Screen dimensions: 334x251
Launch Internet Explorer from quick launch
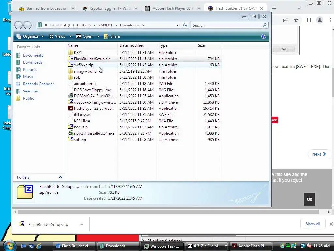39,246
